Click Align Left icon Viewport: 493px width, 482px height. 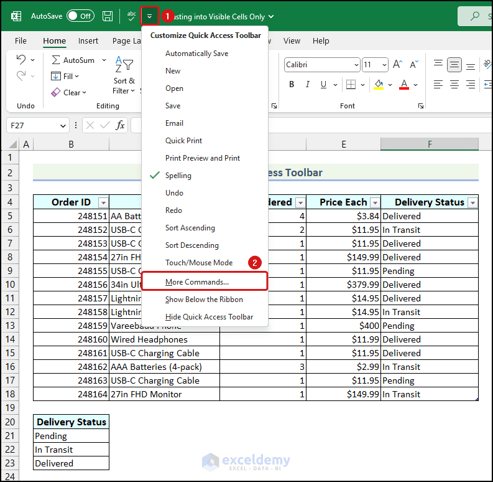tap(438, 85)
